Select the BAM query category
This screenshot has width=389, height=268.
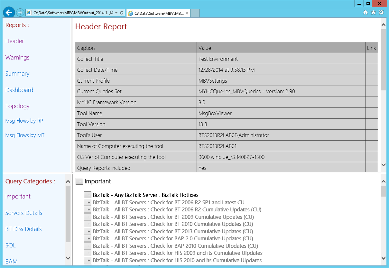point(12,262)
